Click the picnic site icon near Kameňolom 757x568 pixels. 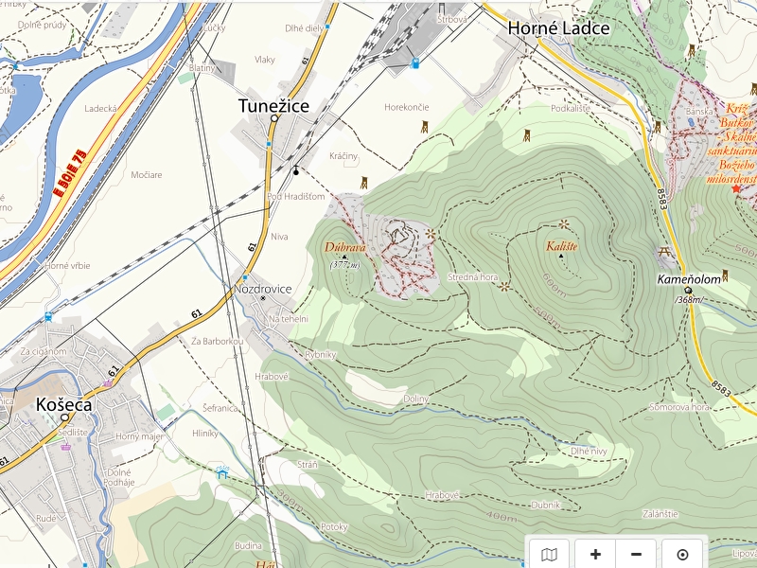[665, 252]
